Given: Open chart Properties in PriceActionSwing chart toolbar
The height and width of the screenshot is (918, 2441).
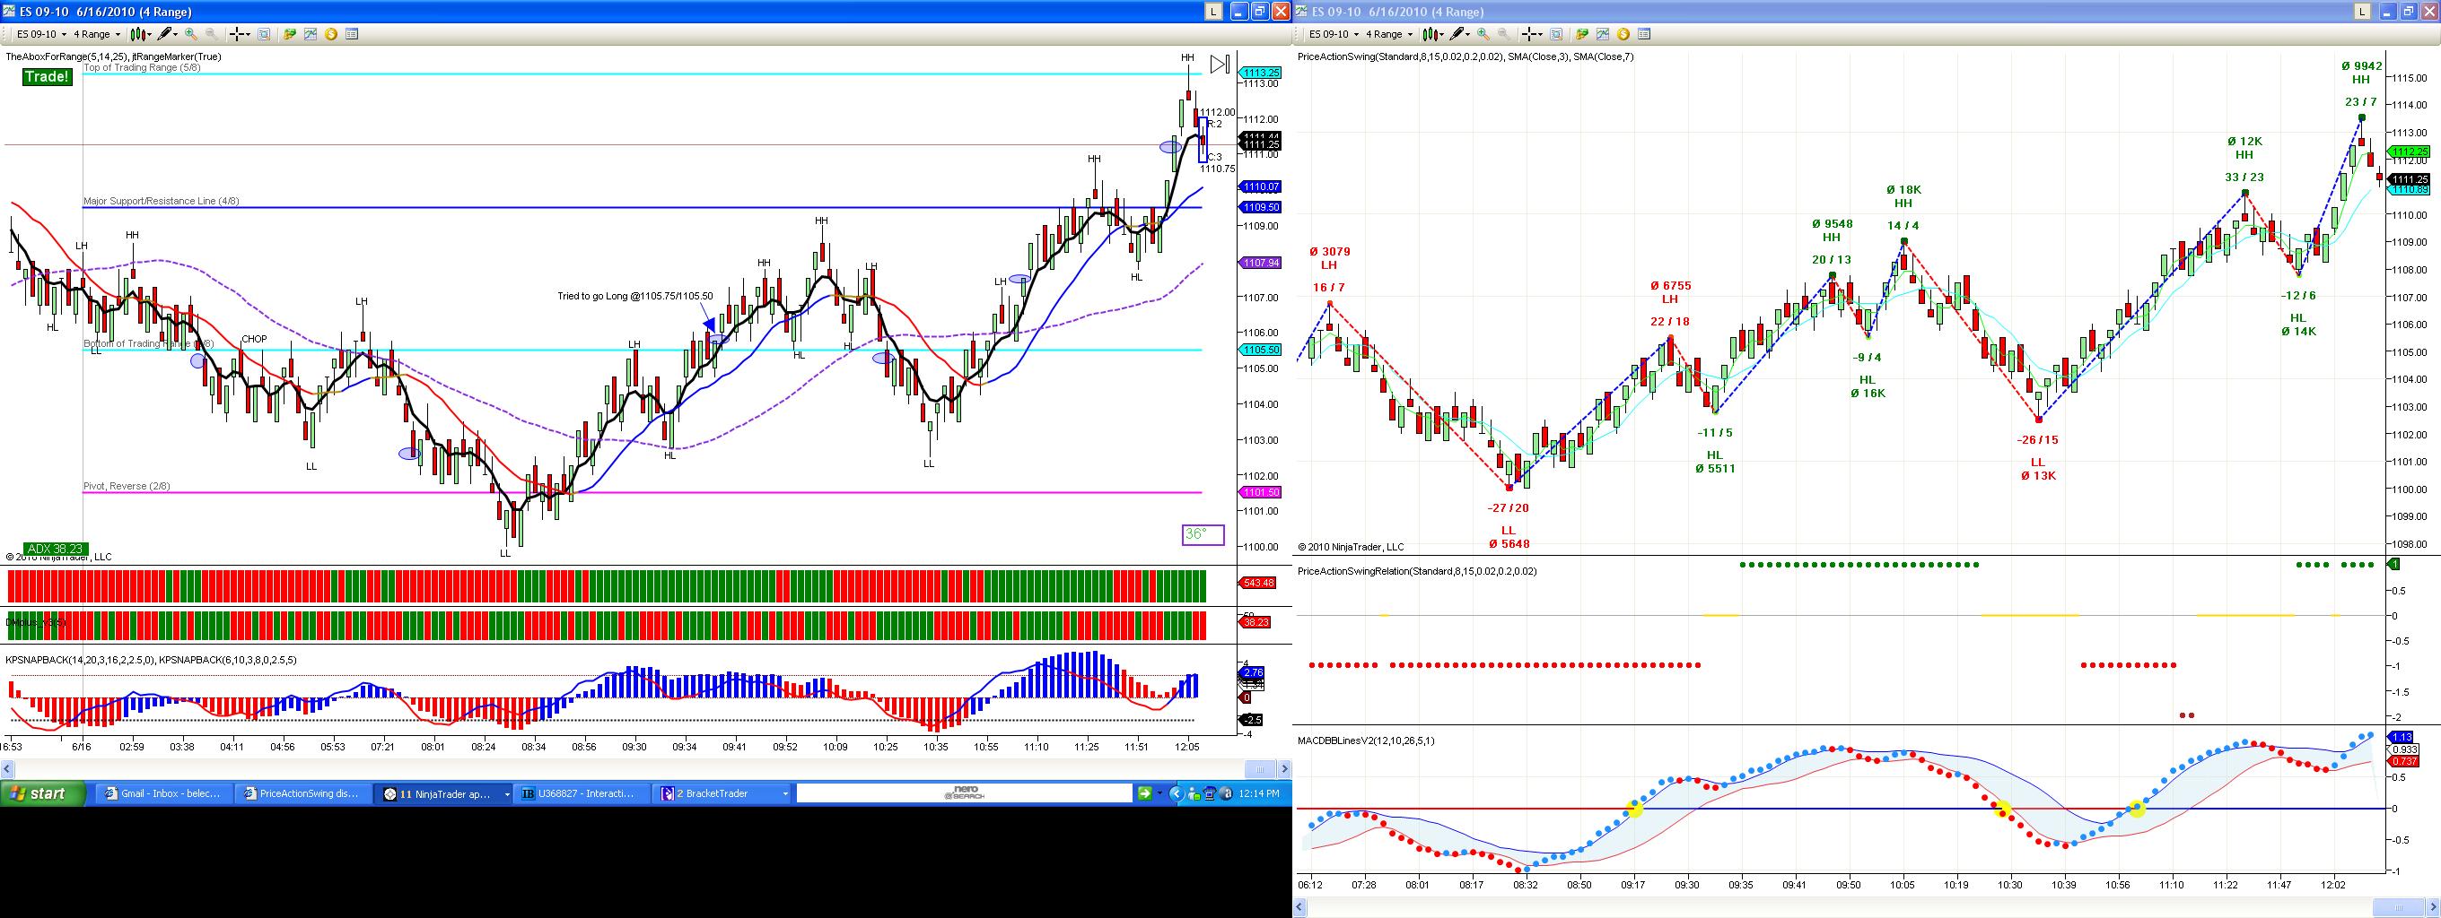Looking at the screenshot, I should coord(1645,34).
